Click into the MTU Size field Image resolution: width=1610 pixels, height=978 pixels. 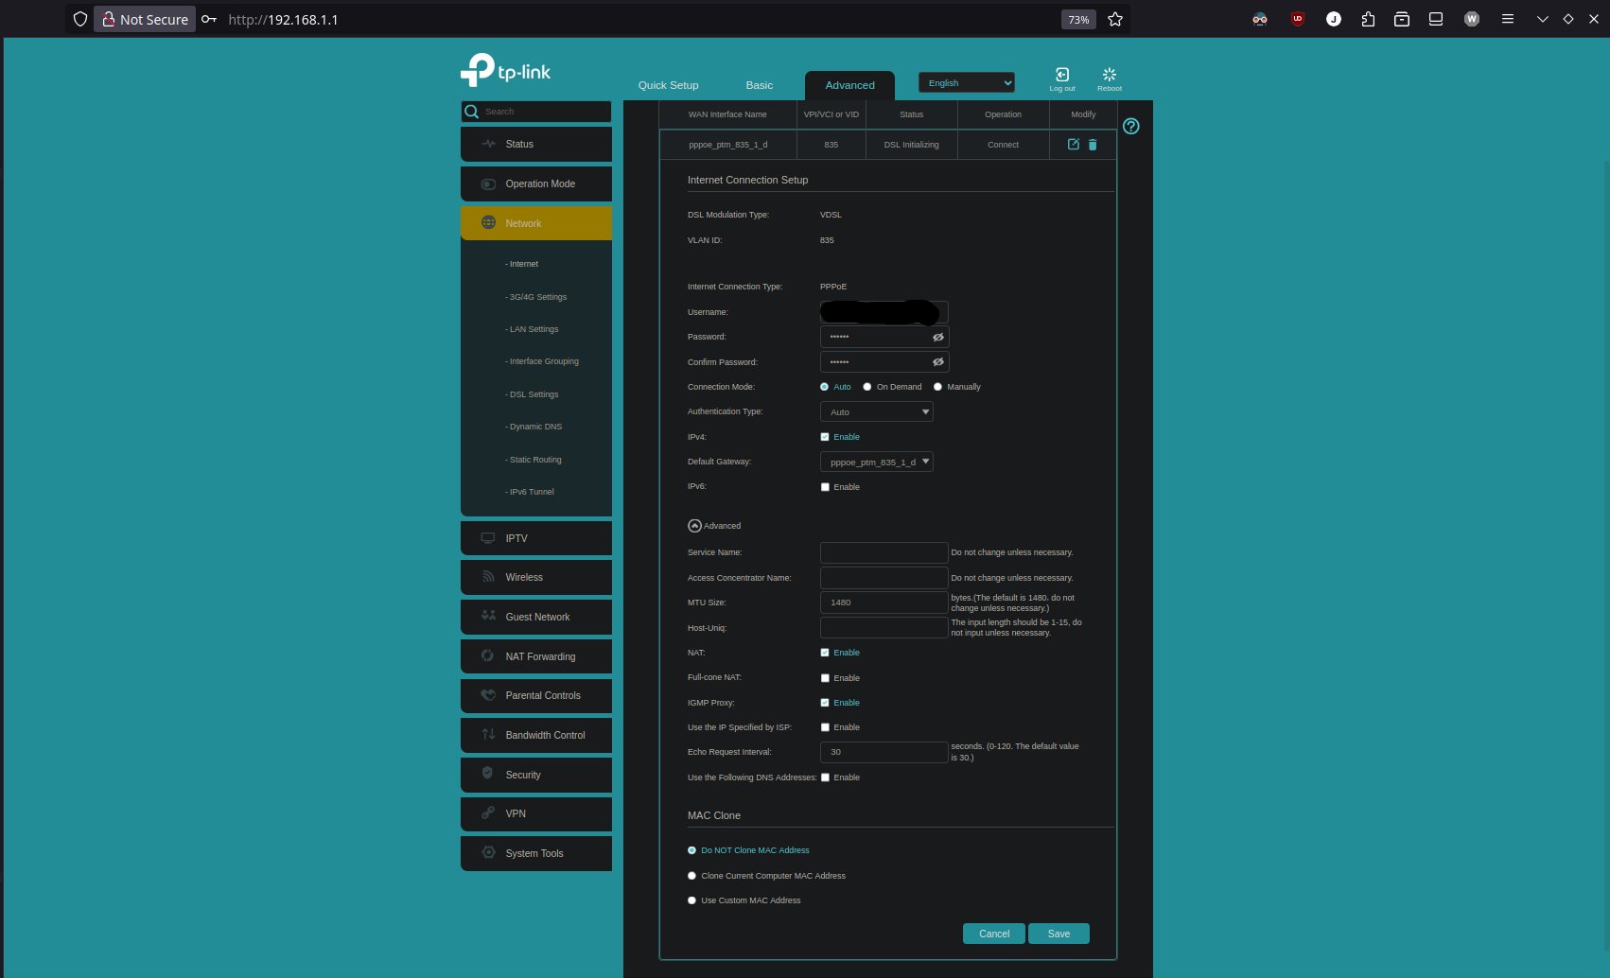(884, 603)
